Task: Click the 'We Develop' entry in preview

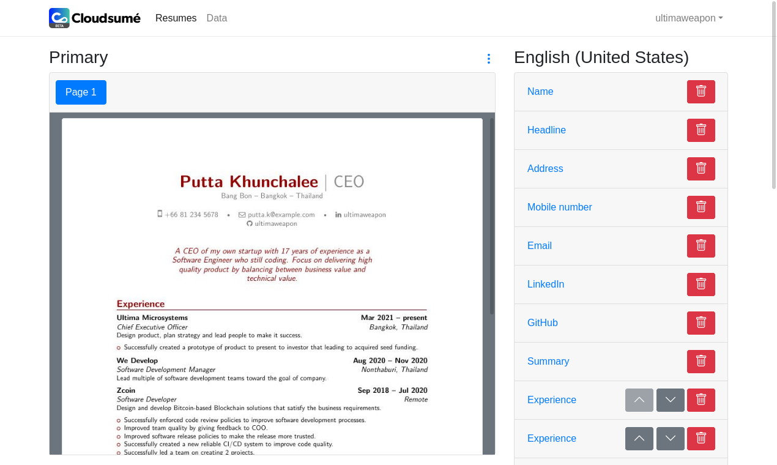Action: [x=137, y=361]
